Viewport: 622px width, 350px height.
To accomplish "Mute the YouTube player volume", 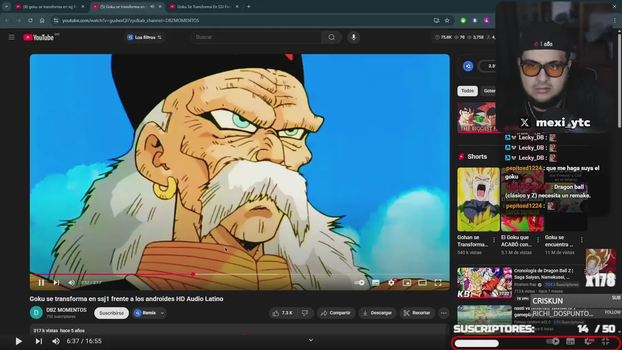I will [x=71, y=282].
